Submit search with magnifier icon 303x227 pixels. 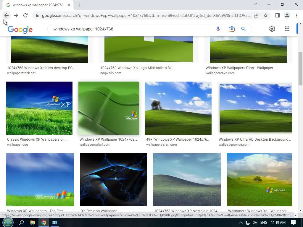243,29
